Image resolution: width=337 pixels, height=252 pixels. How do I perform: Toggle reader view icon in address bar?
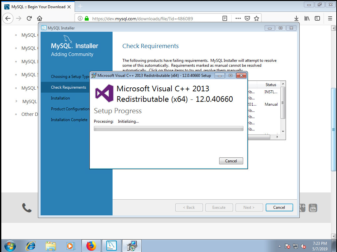[x=225, y=19]
